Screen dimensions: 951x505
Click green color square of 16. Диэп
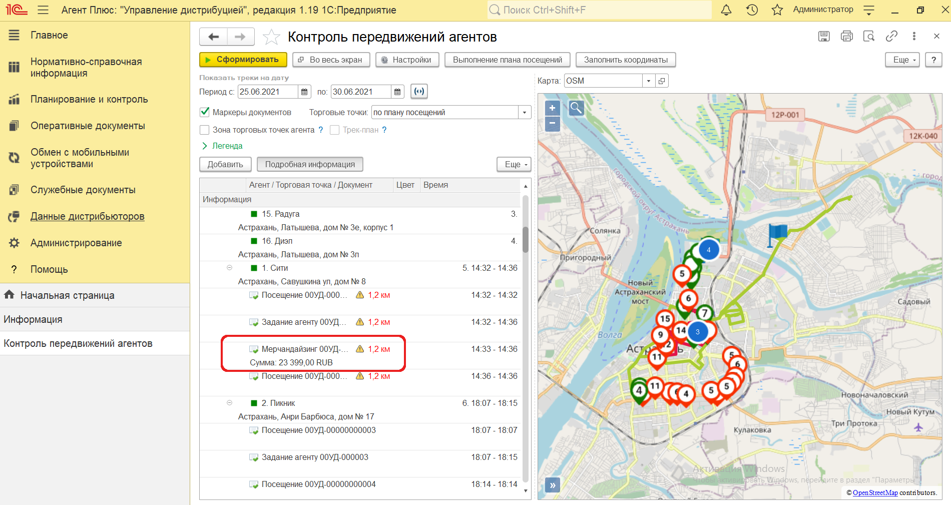click(254, 241)
